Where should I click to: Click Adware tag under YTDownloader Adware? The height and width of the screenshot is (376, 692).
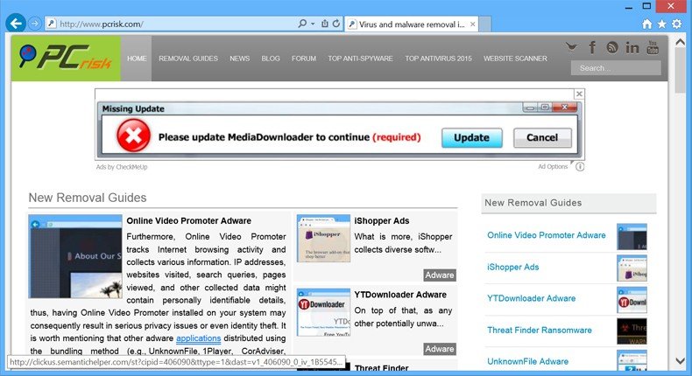[440, 349]
